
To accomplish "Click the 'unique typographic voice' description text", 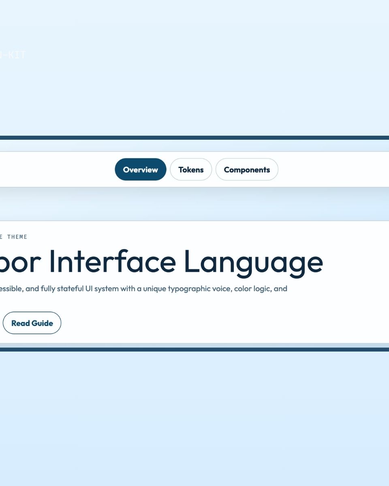I will coord(188,289).
